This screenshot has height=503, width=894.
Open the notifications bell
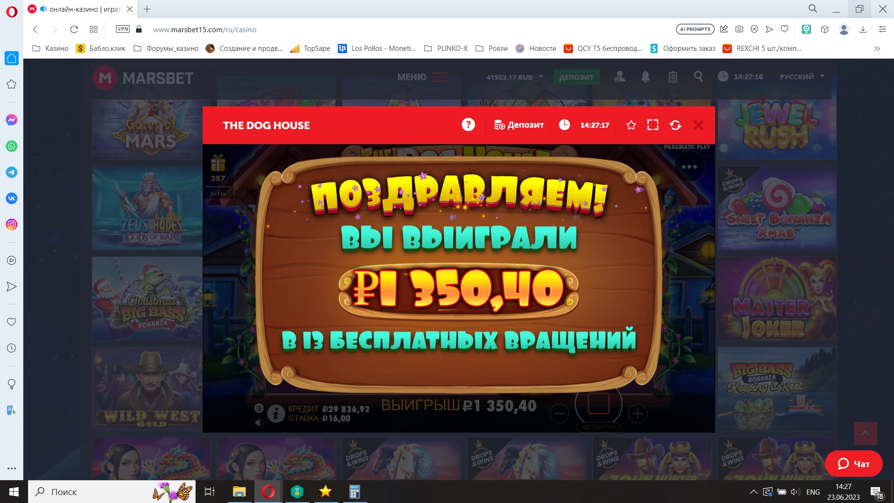click(x=646, y=76)
